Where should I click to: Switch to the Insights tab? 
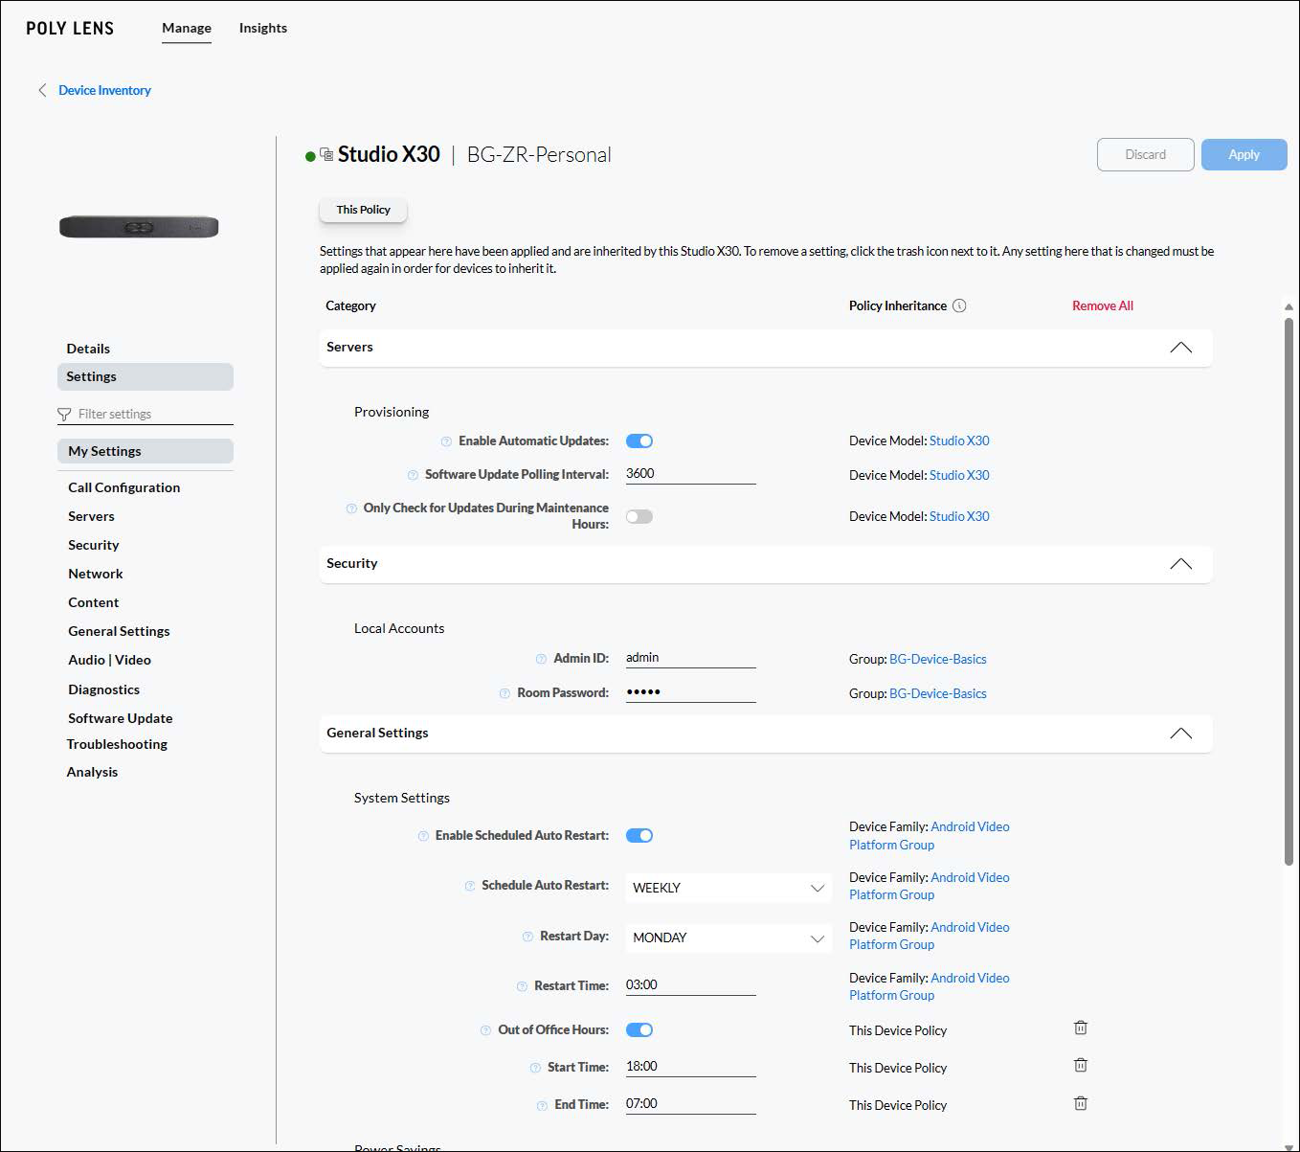coord(262,28)
